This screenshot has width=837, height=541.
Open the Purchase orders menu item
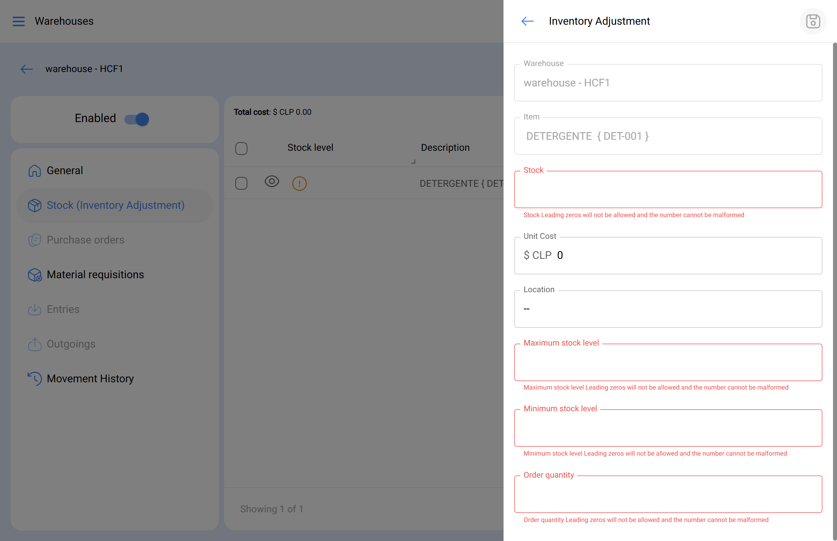tap(85, 240)
